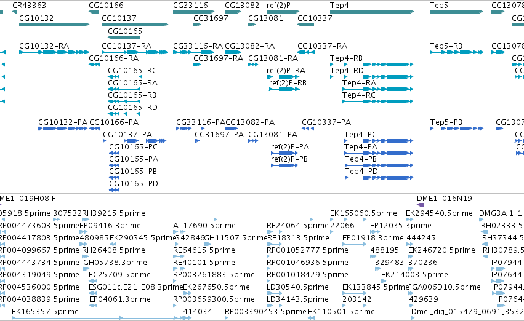Select EST RH39215.5prime
Viewport: 524px width, 321px height.
click(114, 213)
